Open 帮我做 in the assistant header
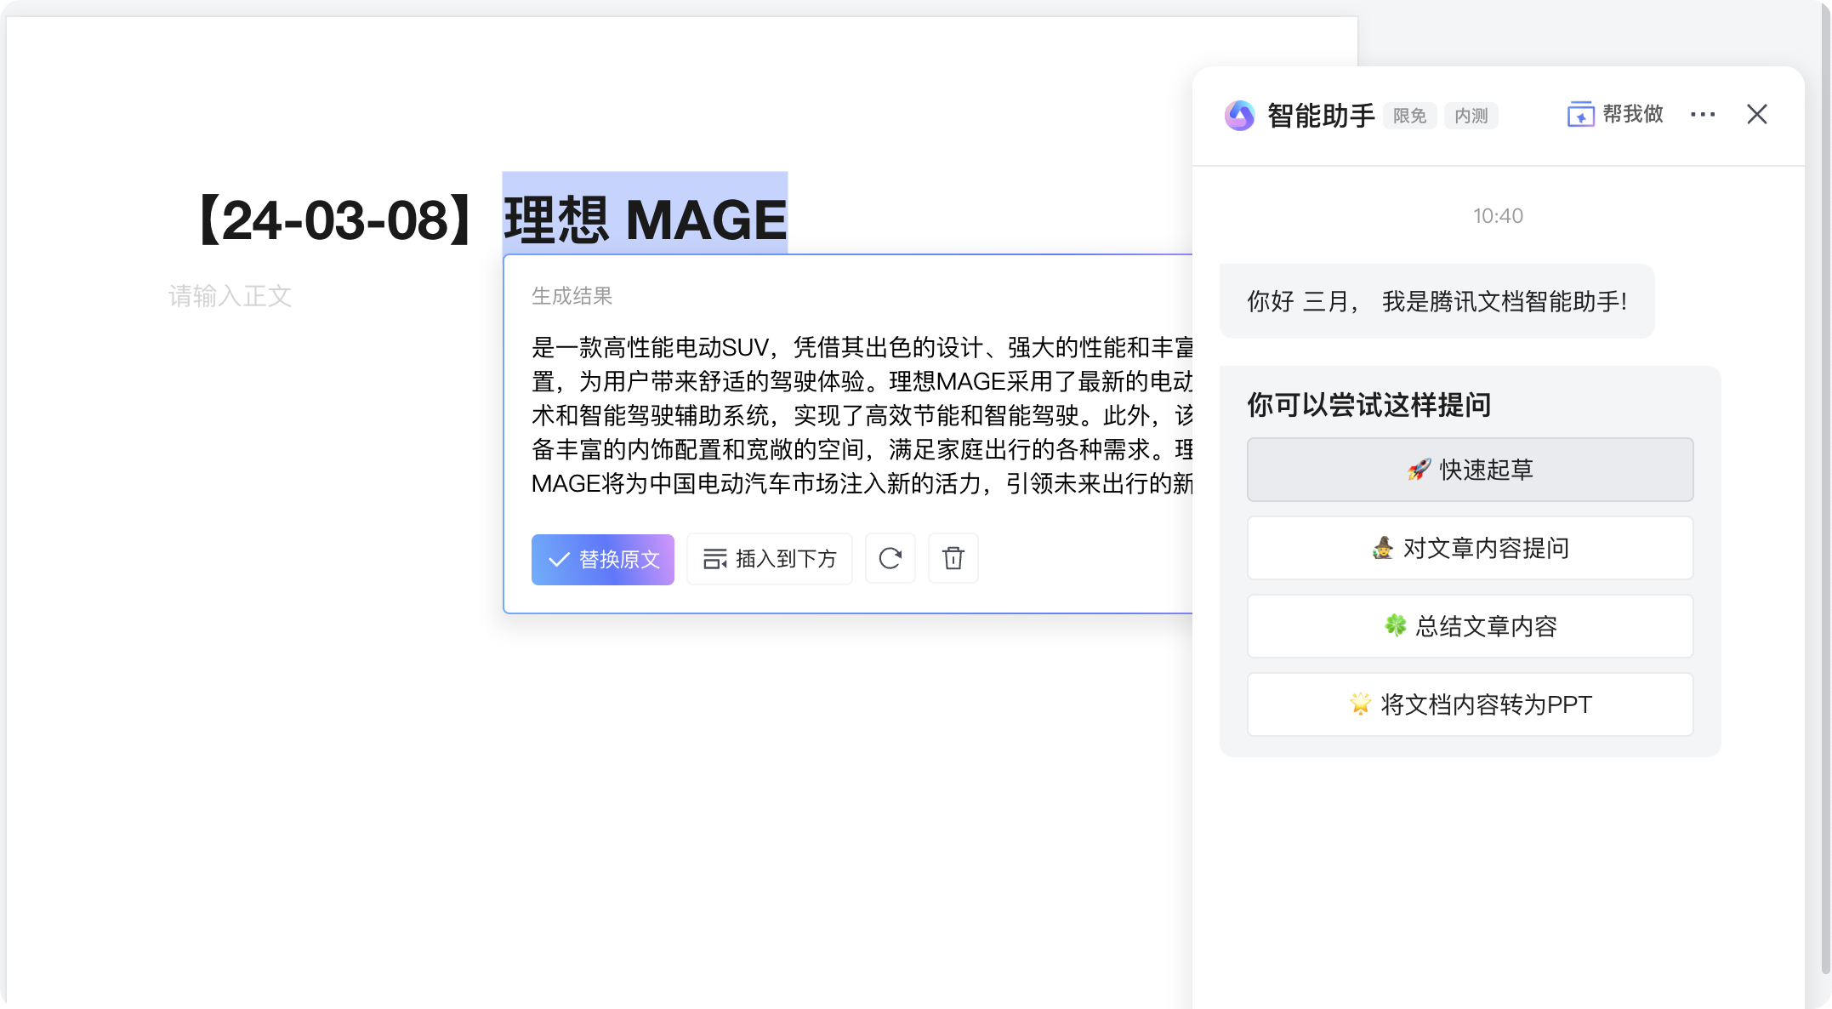Screen dimensions: 1832x1009 [1615, 114]
